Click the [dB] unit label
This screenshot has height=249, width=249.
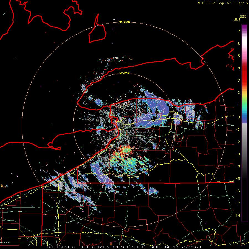point(236,19)
